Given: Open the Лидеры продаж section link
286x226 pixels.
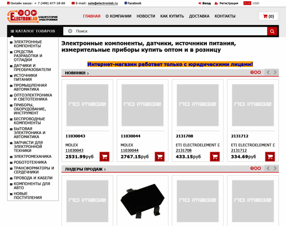Looking at the screenshot, I should [85, 169].
